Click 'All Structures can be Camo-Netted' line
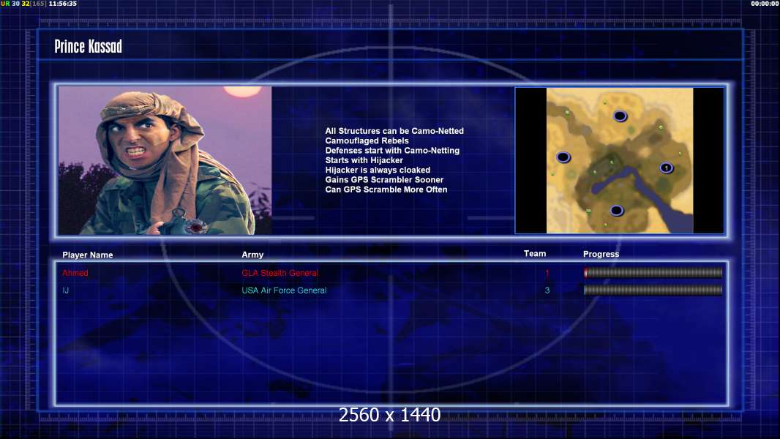Image resolution: width=780 pixels, height=439 pixels. [394, 131]
